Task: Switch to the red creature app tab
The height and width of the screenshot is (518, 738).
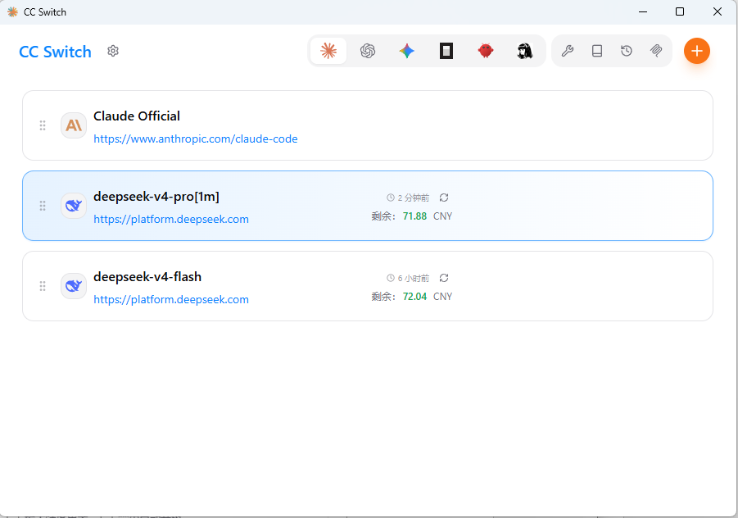Action: tap(485, 50)
